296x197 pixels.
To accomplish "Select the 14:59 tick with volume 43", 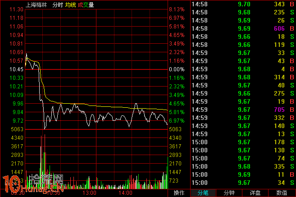I will coord(243,61).
